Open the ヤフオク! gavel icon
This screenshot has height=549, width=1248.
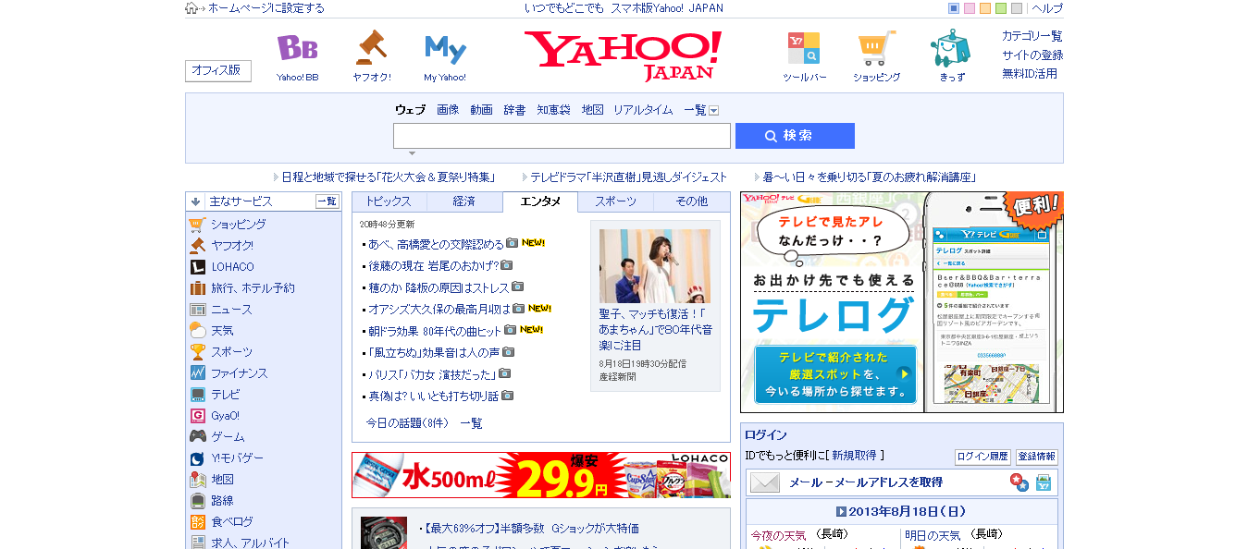[371, 47]
